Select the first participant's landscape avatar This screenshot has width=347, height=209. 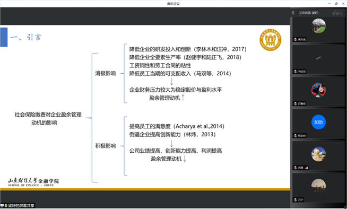(318, 26)
